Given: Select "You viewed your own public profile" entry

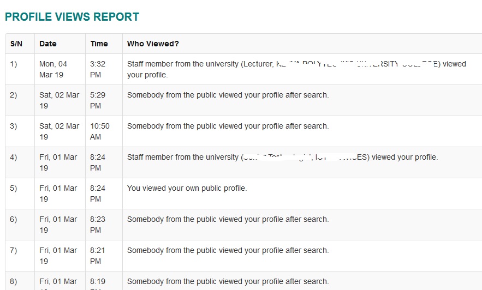Looking at the screenshot, I should 187,188.
